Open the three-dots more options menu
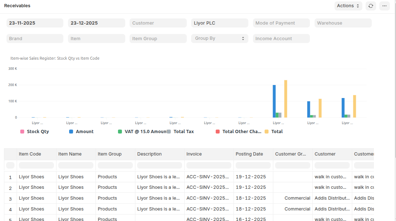 pyautogui.click(x=384, y=6)
